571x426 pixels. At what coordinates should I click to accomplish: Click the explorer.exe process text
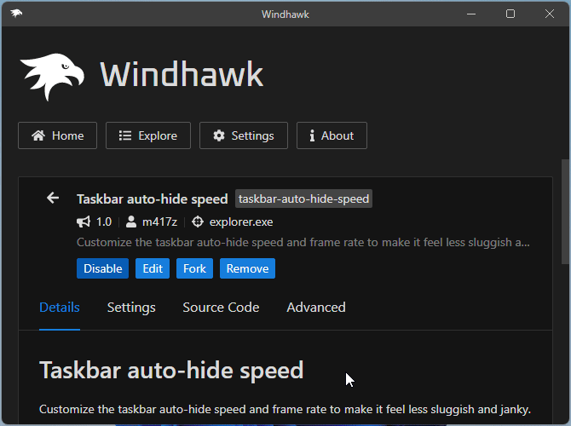241,222
